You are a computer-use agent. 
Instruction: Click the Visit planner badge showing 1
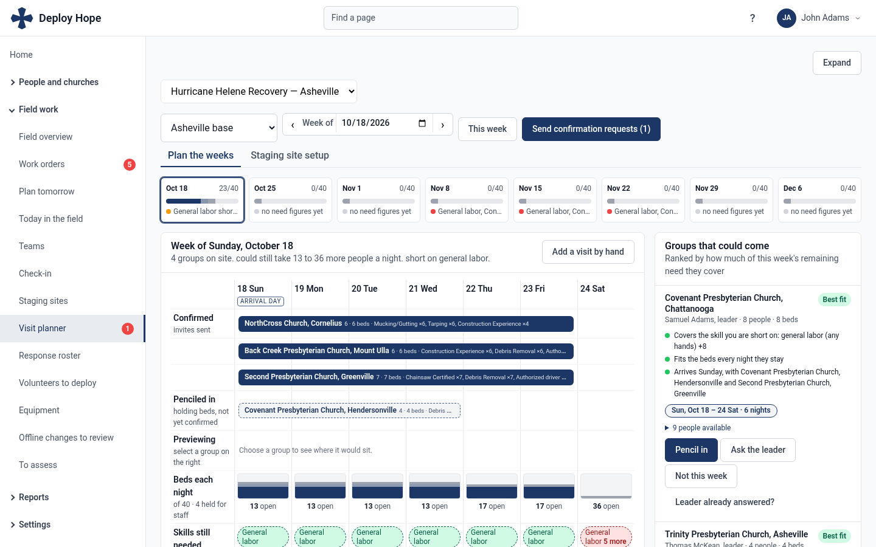[128, 329]
